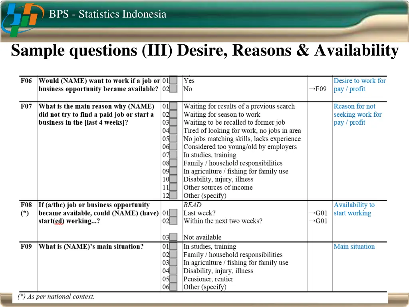Tick F07 'Disability, injury, illness' box
Screen dimensions: 409x307
pyautogui.click(x=173, y=179)
